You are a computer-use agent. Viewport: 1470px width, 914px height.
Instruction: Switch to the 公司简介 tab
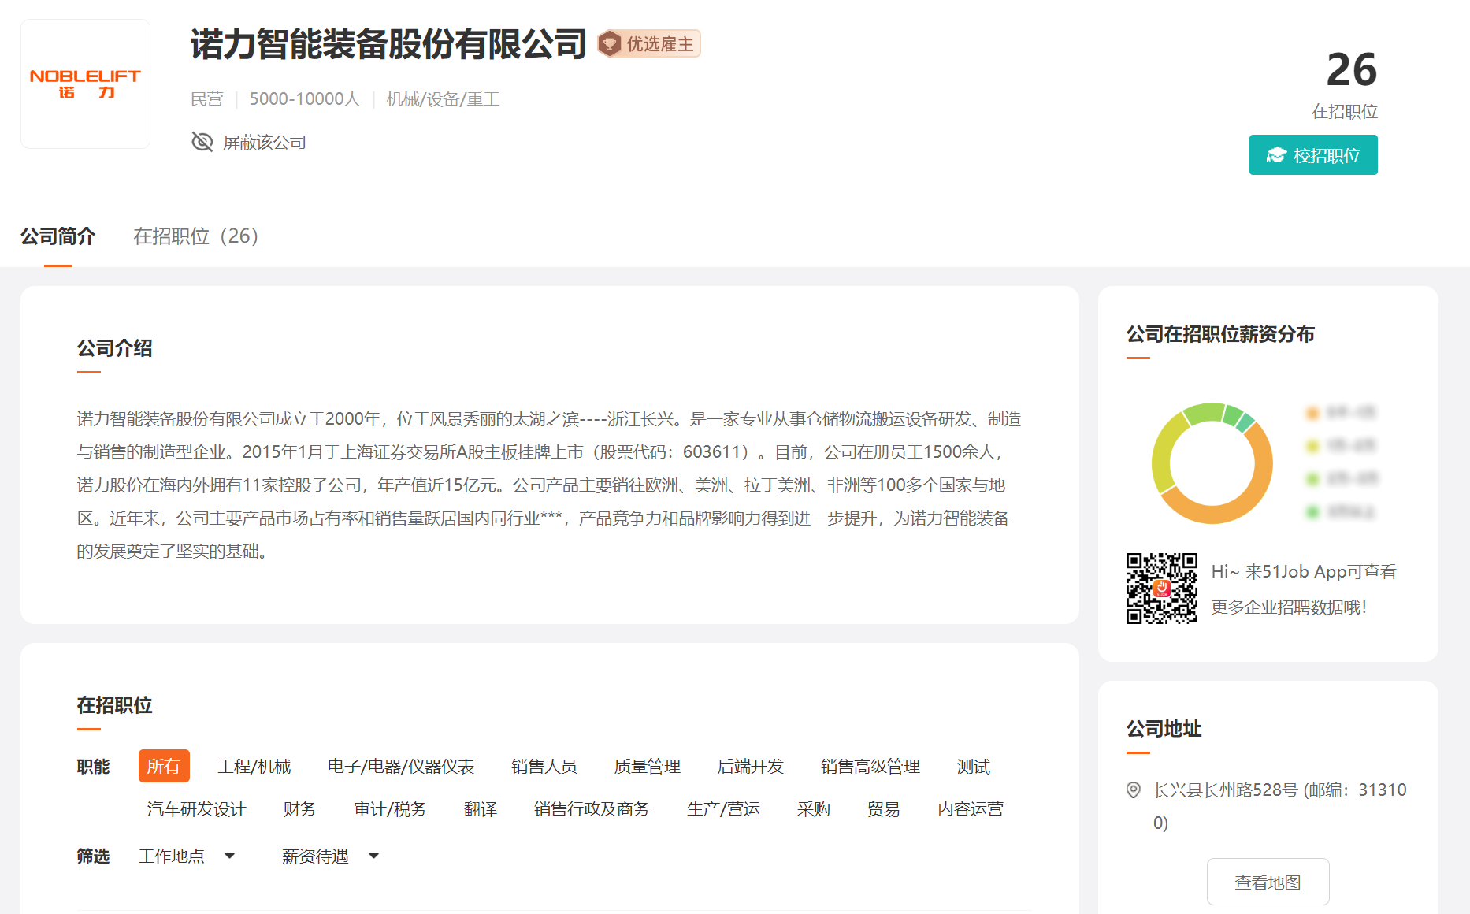58,236
